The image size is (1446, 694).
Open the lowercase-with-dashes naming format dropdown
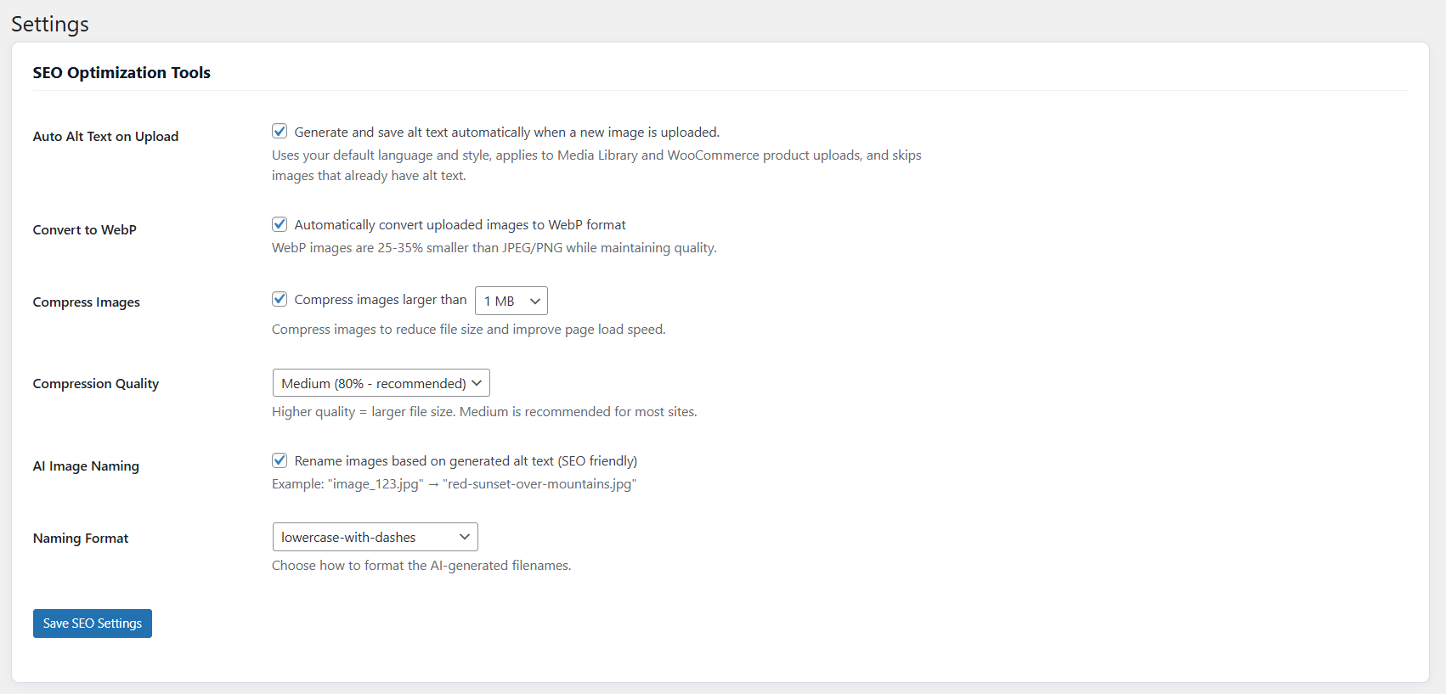pos(375,537)
